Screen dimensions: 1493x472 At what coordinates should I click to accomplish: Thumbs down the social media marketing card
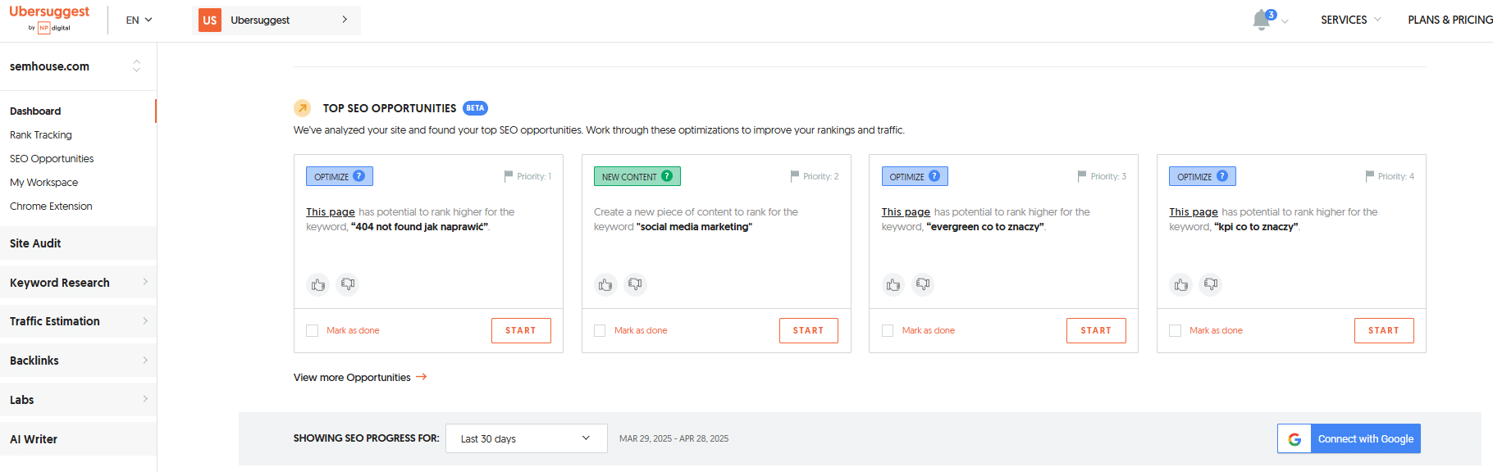pos(635,284)
